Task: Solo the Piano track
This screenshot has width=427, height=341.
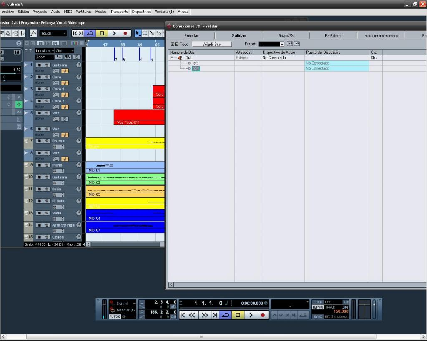Action: coord(47,165)
